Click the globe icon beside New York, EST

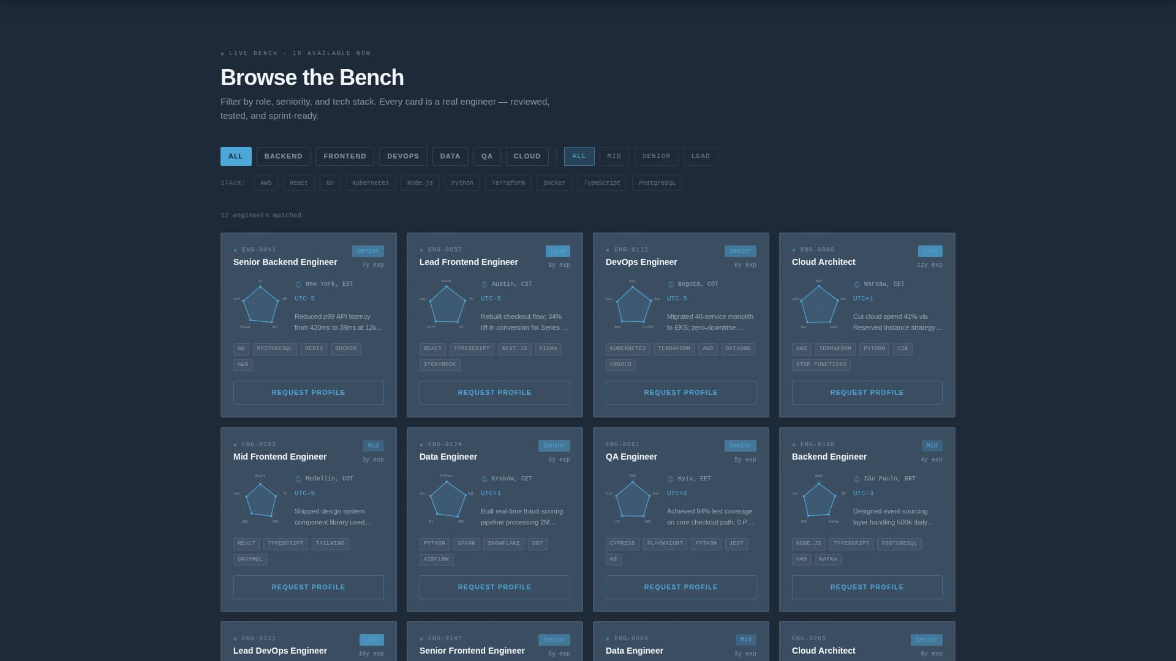pyautogui.click(x=298, y=285)
